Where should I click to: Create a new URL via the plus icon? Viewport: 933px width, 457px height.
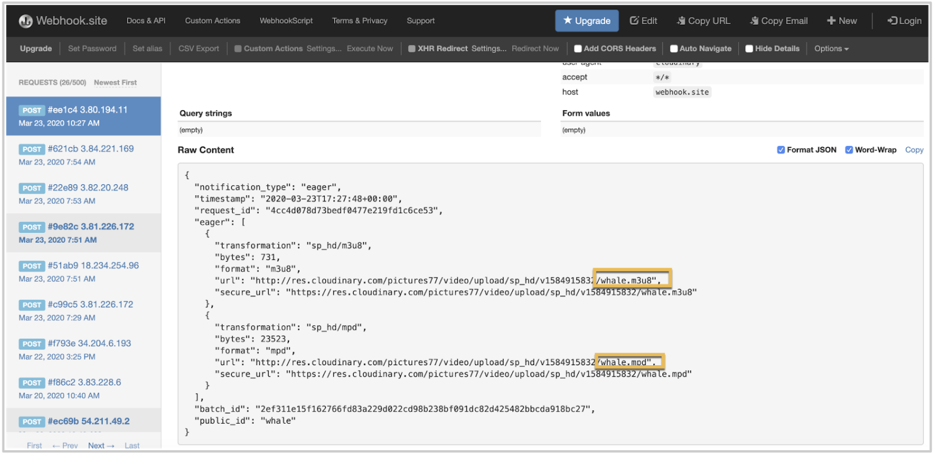pos(831,20)
